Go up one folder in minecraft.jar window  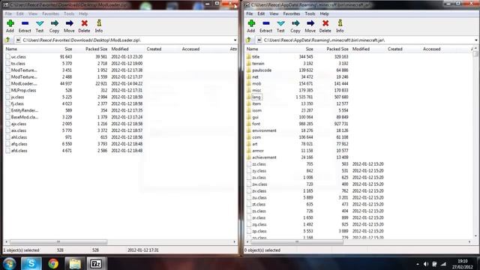point(249,40)
